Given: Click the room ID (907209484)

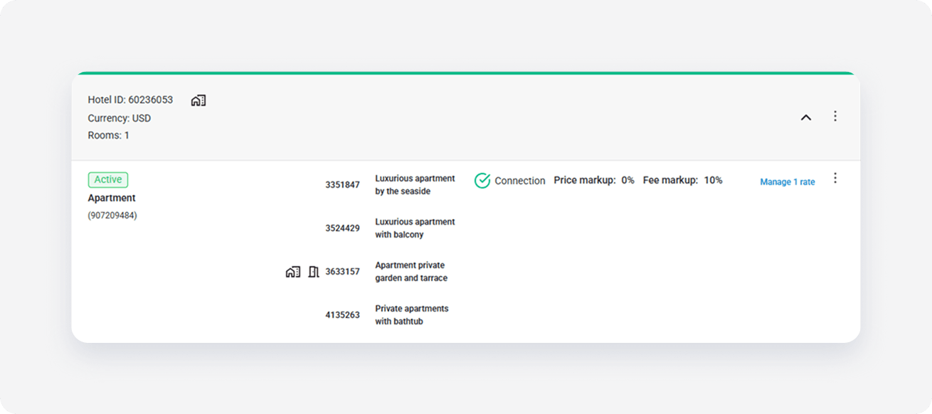Looking at the screenshot, I should tap(112, 216).
